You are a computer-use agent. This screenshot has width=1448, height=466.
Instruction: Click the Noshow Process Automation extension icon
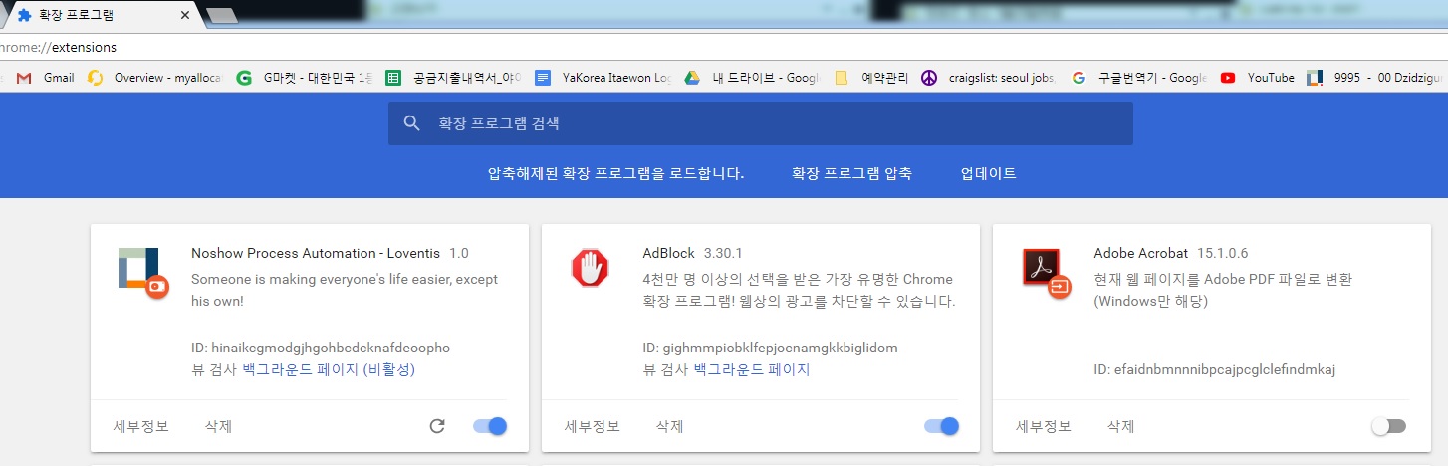pyautogui.click(x=139, y=269)
